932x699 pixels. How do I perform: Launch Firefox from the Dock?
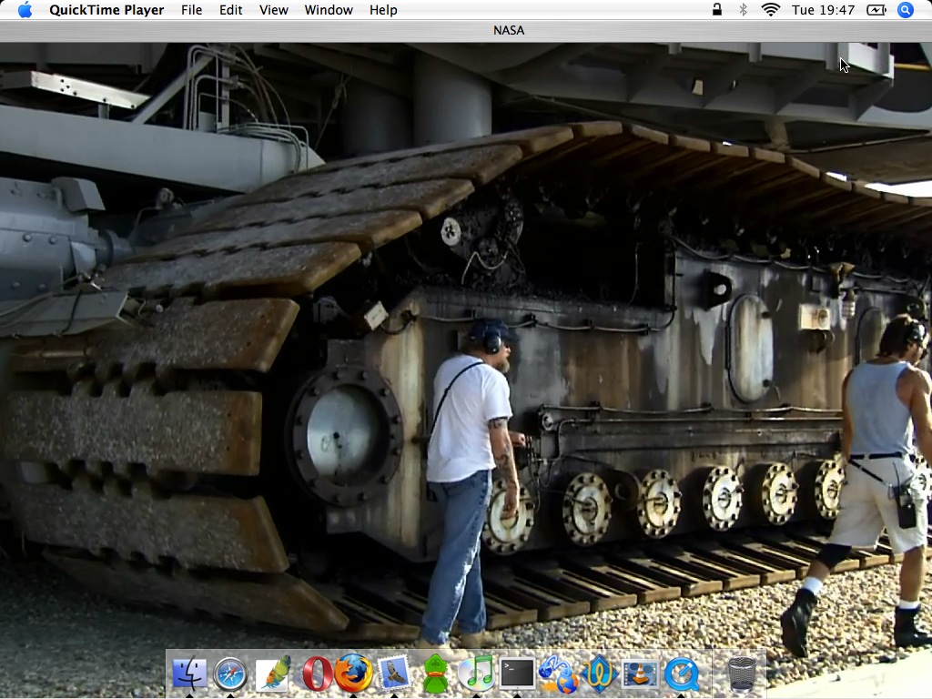(x=353, y=674)
